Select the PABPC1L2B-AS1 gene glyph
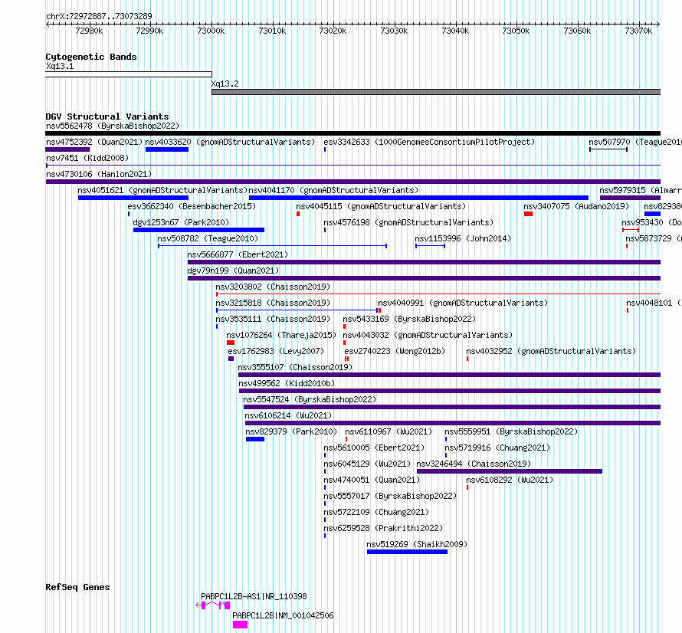Viewport: 682px width, 633px height. click(x=213, y=605)
